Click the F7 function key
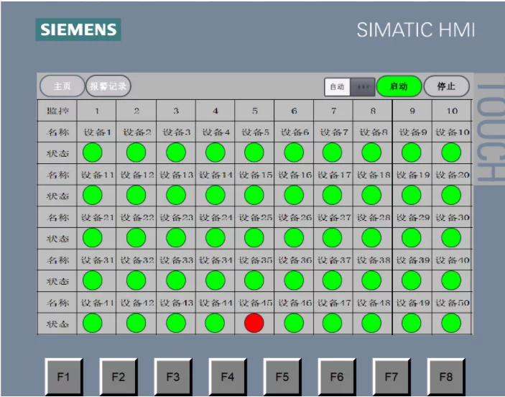 pyautogui.click(x=392, y=377)
